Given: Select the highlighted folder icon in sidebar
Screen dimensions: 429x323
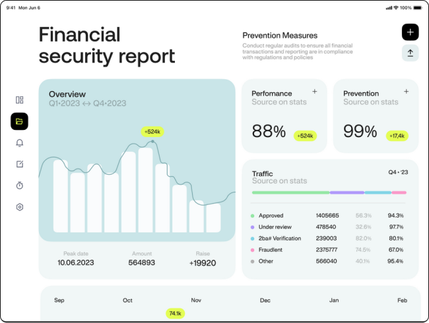Looking at the screenshot, I should coord(20,121).
